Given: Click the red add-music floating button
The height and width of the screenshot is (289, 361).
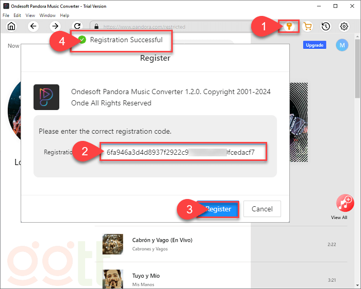Looking at the screenshot, I should [344, 203].
